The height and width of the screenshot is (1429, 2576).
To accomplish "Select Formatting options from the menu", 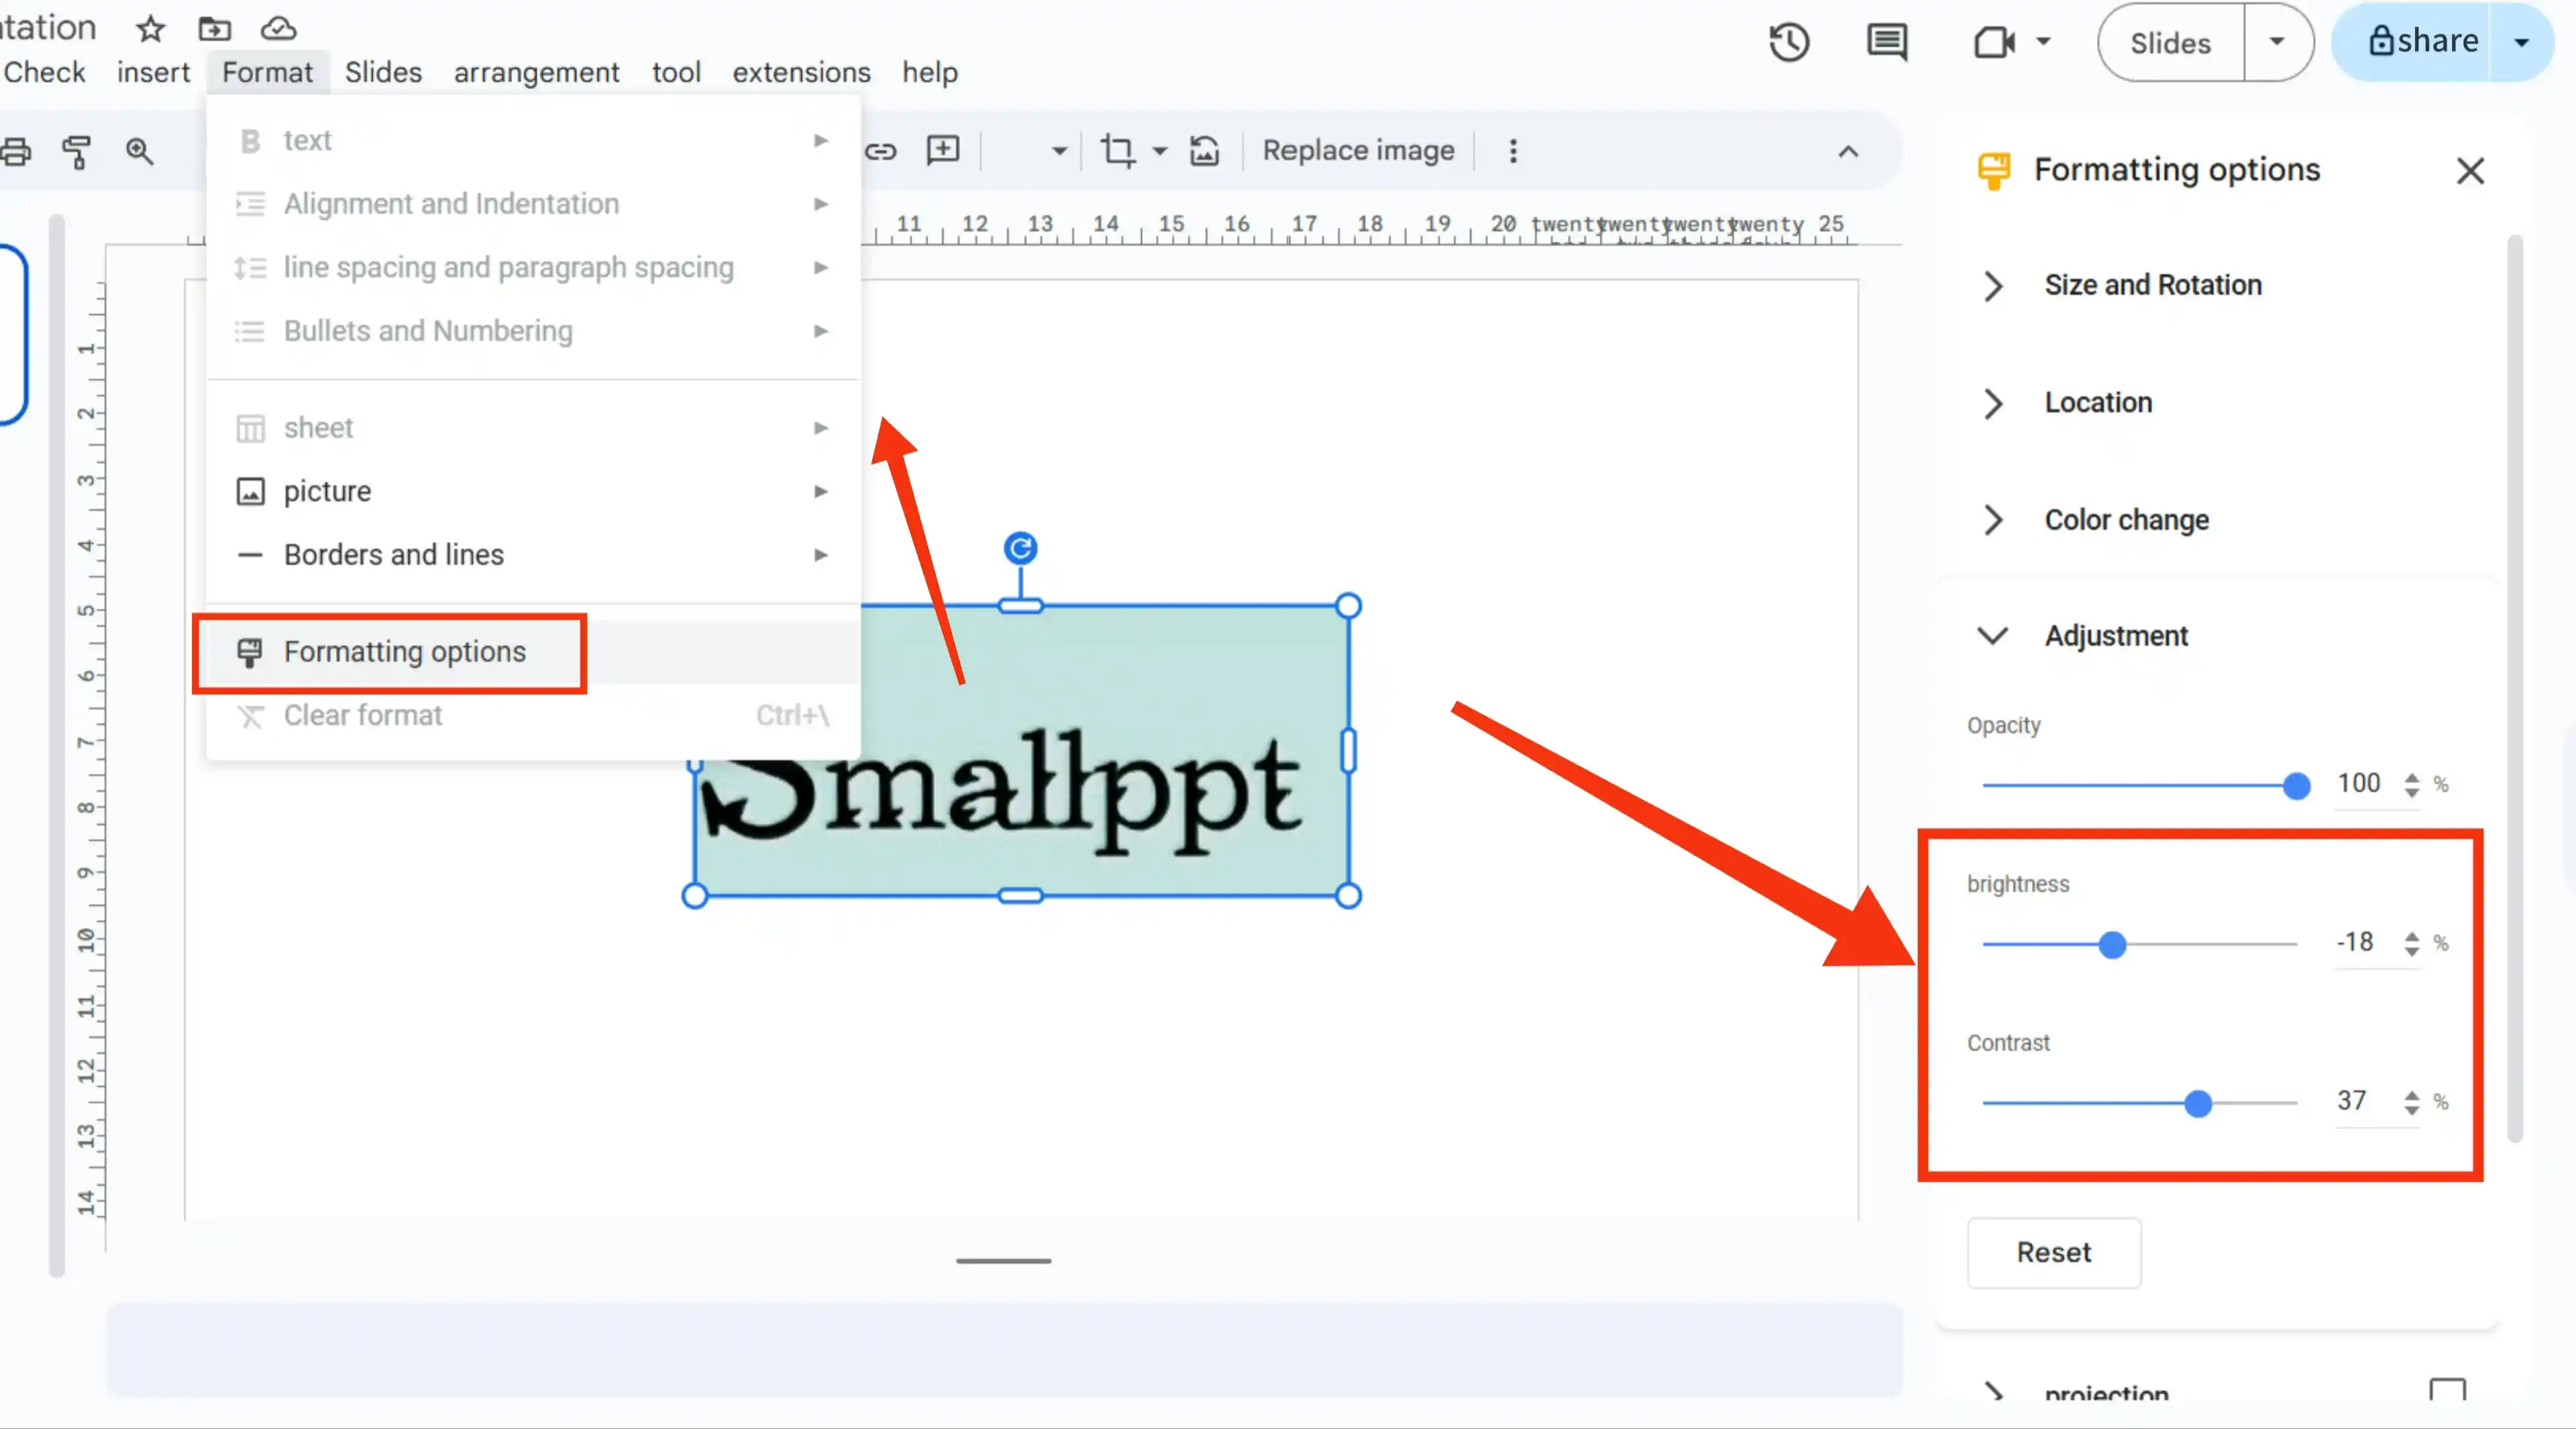I will pyautogui.click(x=404, y=652).
